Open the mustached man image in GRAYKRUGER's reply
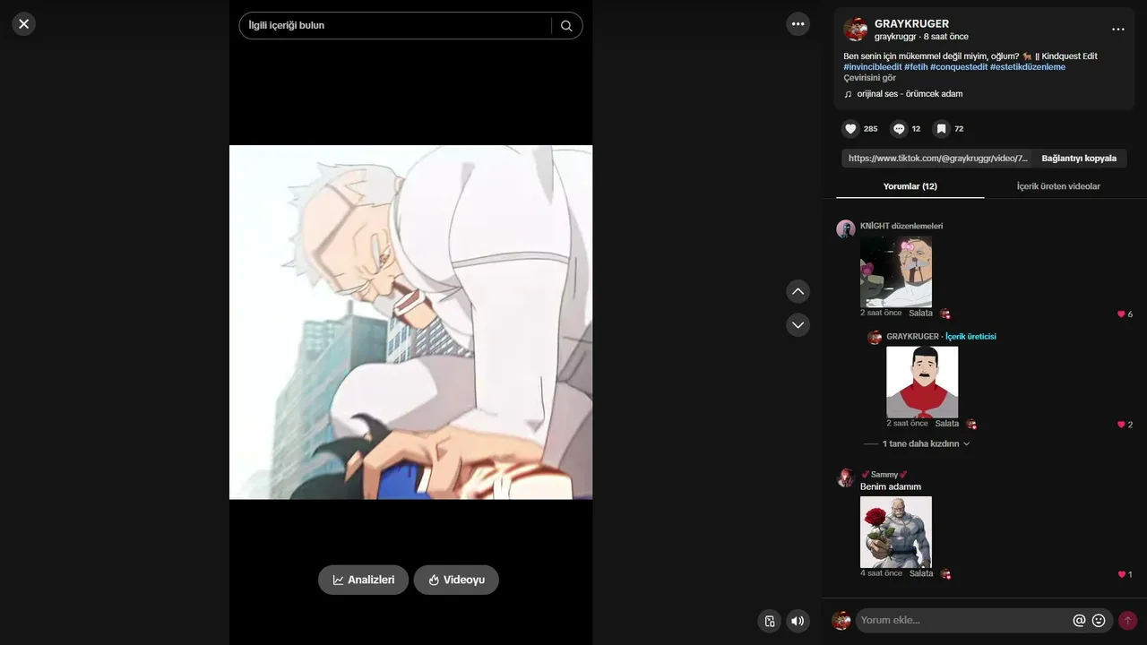The image size is (1147, 645). tap(922, 383)
